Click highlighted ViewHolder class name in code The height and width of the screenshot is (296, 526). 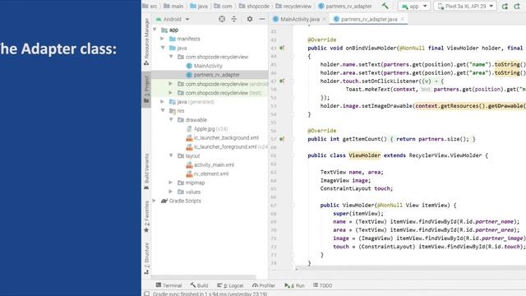point(364,155)
